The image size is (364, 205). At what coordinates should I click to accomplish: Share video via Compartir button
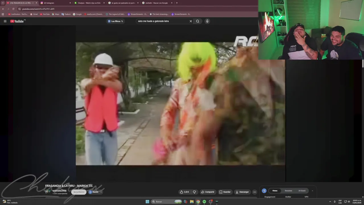[208, 192]
